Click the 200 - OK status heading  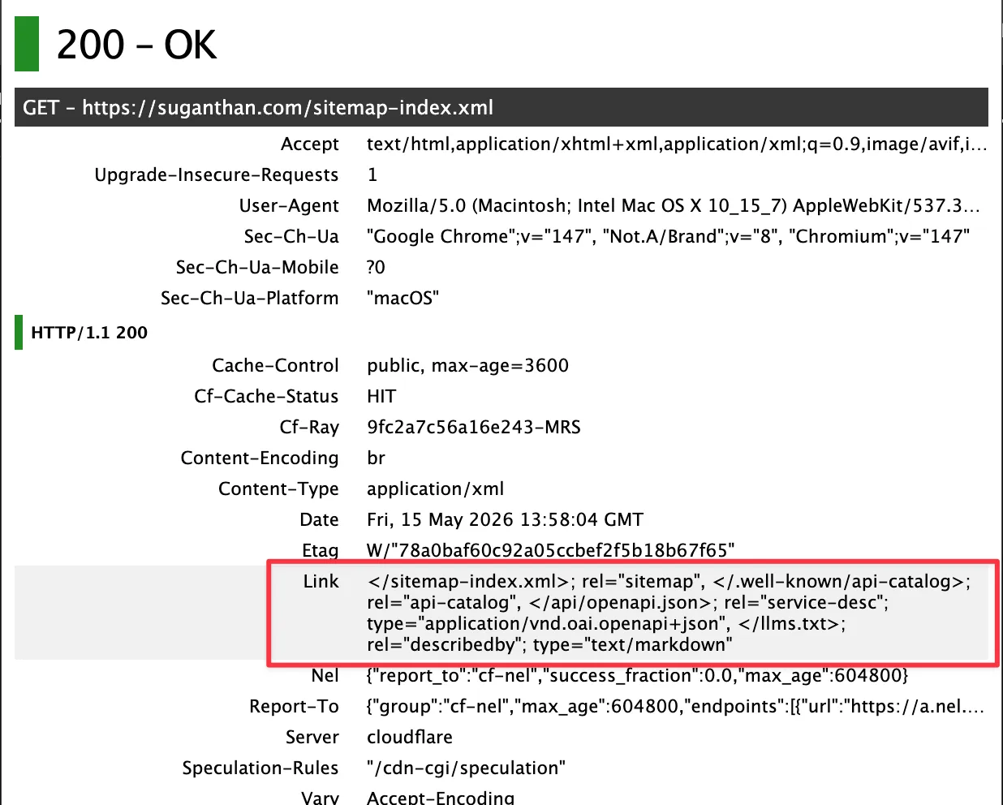136,45
